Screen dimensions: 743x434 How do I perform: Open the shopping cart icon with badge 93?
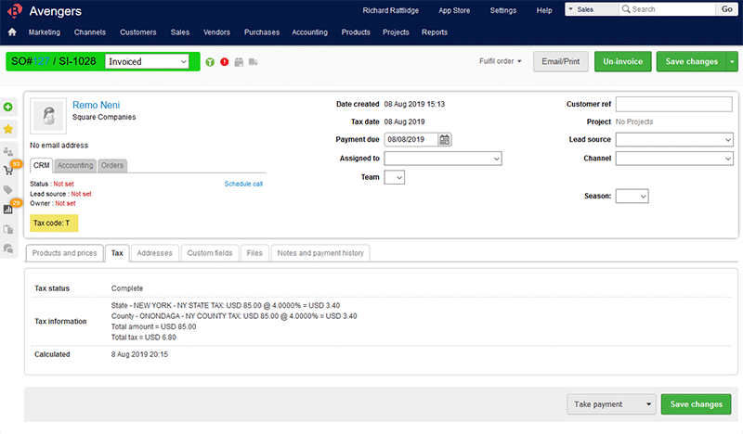[x=9, y=170]
